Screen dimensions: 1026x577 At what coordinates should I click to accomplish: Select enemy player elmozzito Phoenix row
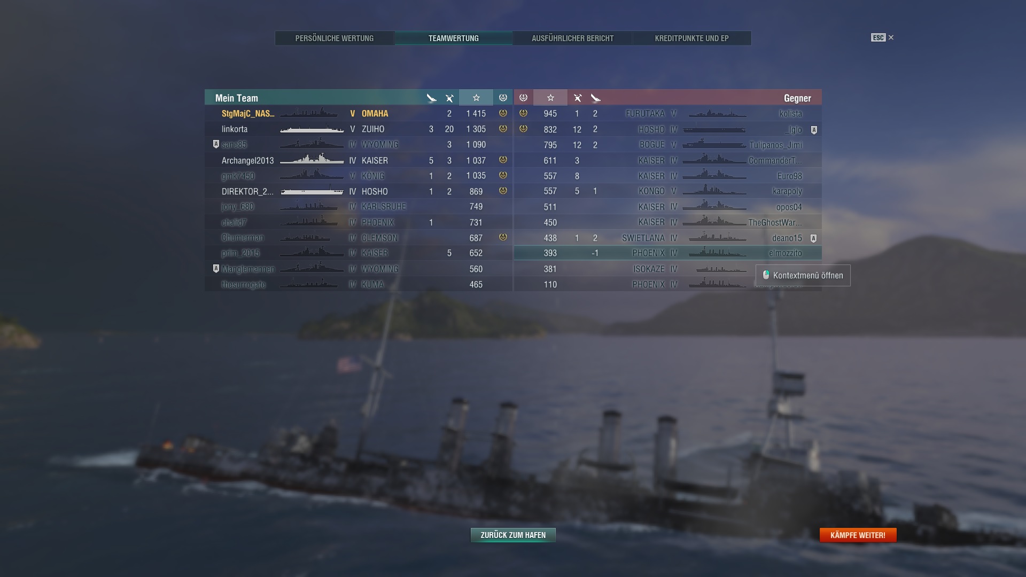[x=667, y=253]
